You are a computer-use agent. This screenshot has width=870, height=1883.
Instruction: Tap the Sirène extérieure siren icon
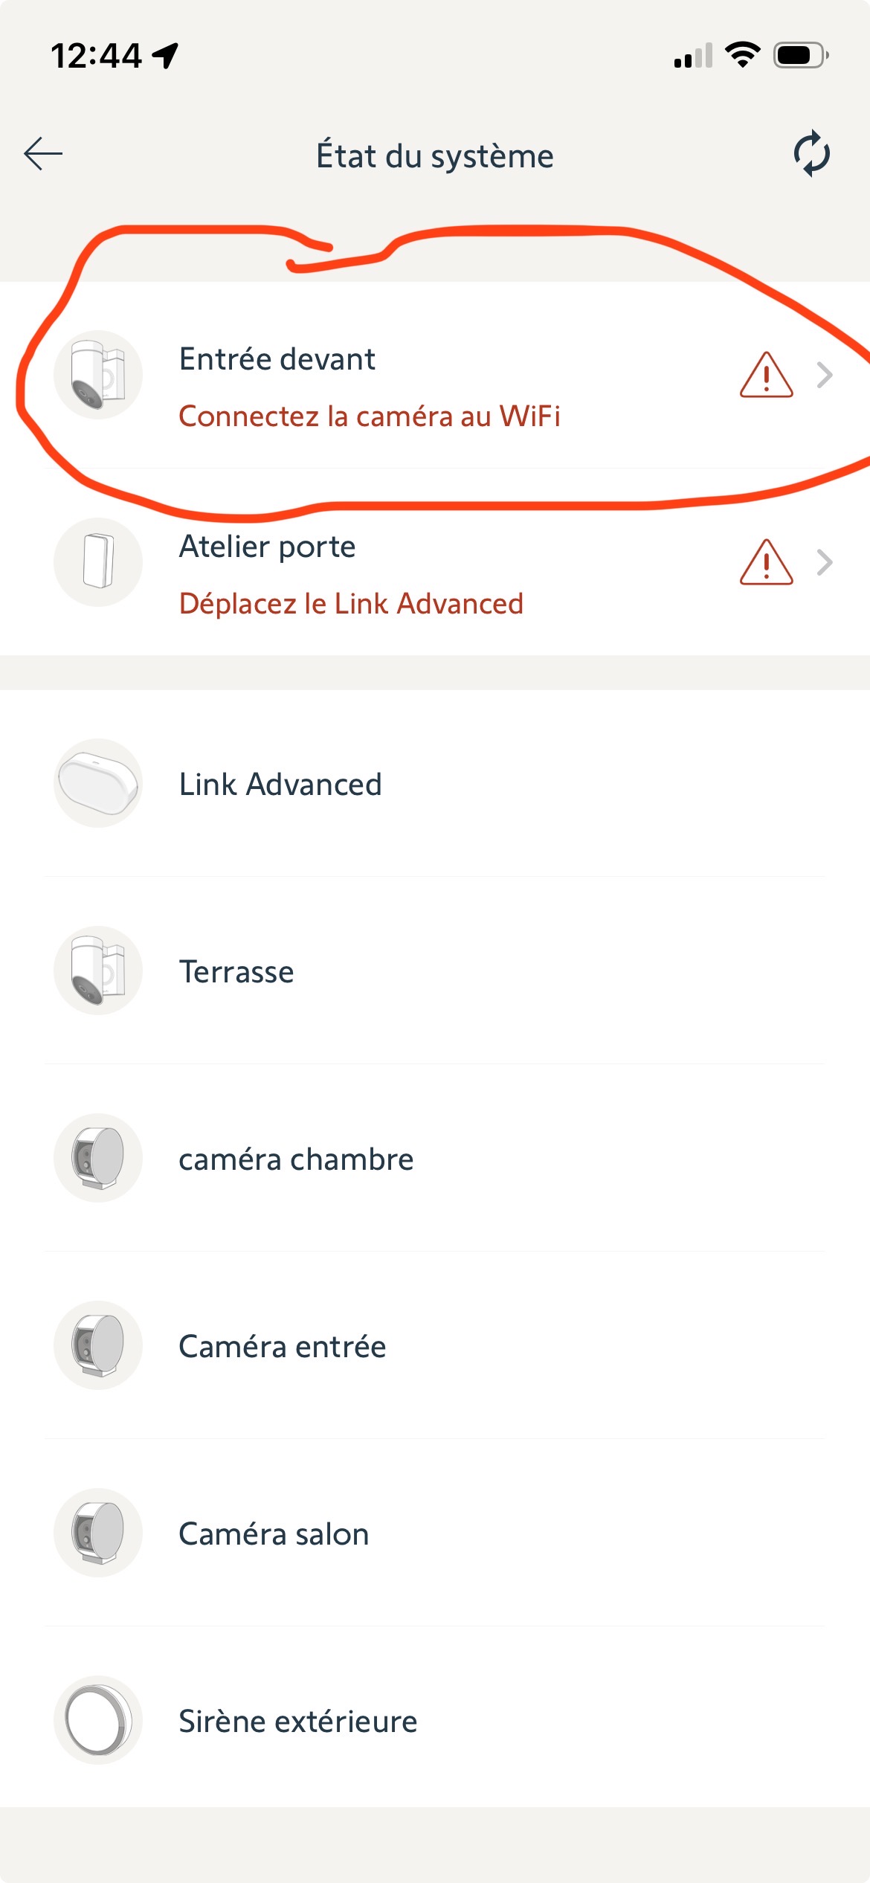pyautogui.click(x=98, y=1720)
